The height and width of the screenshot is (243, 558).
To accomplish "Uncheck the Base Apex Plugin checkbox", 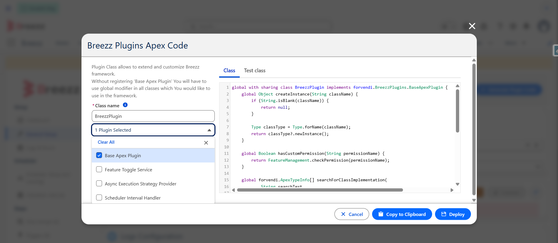I will (x=99, y=155).
